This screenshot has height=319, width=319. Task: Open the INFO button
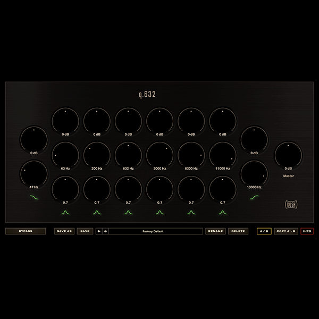307,231
